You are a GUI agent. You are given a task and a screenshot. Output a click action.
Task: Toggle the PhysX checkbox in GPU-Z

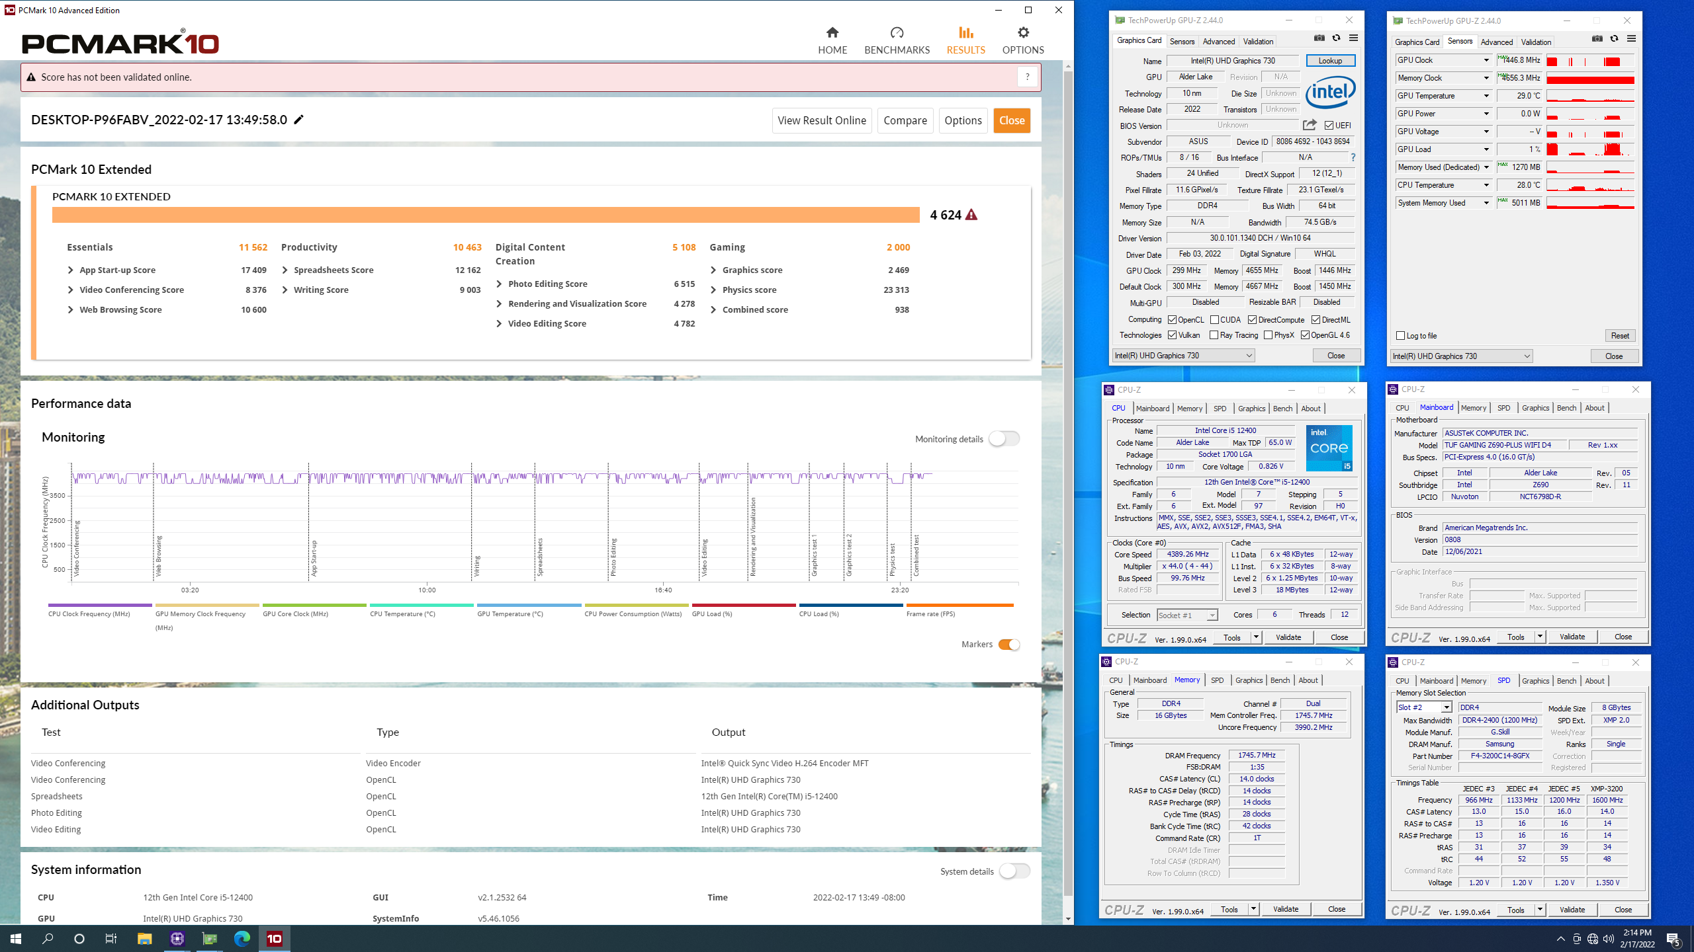pos(1268,335)
